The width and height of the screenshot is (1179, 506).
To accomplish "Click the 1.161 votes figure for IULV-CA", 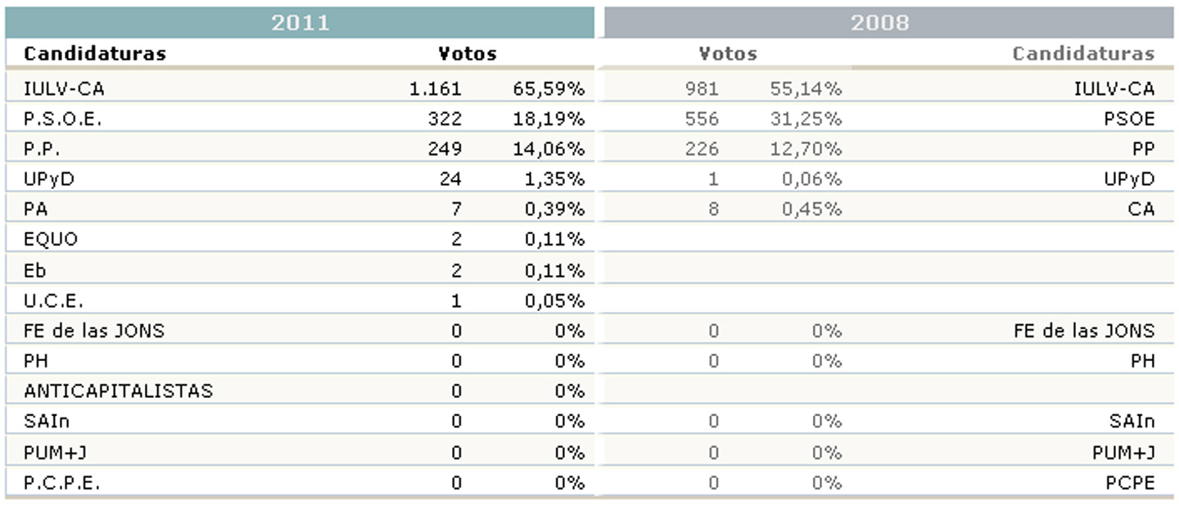I will pos(436,88).
